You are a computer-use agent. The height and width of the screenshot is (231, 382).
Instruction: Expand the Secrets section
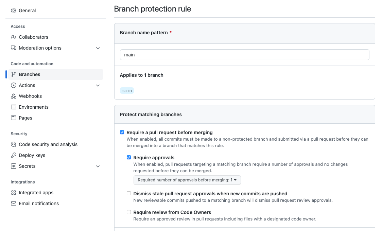(x=98, y=166)
